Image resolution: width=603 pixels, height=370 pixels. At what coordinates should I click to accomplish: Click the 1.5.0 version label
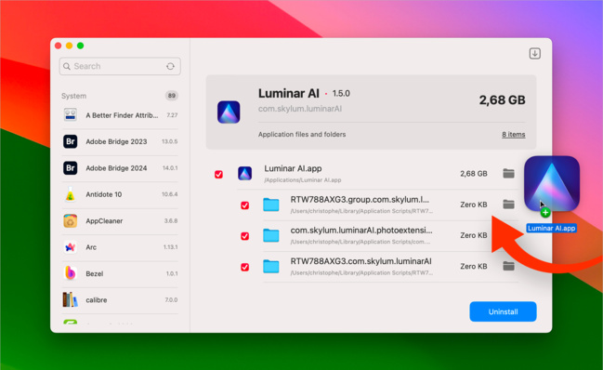click(341, 94)
